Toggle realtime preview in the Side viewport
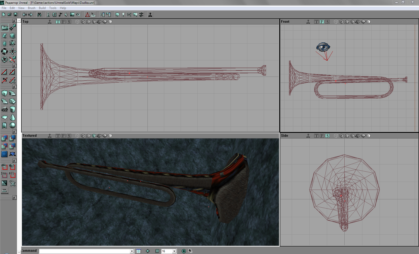The width and height of the screenshot is (419, 254). (308, 136)
